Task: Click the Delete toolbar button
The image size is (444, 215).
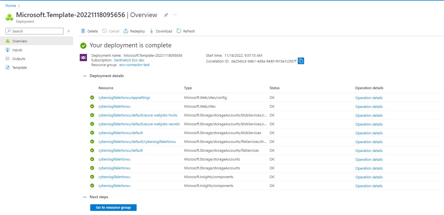Action: (89, 31)
